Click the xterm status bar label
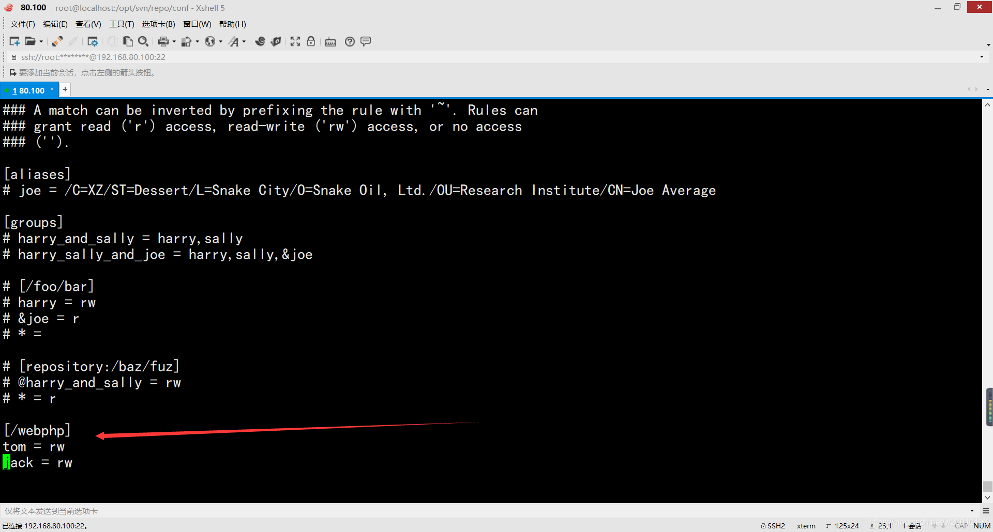This screenshot has height=532, width=993. pyautogui.click(x=806, y=526)
